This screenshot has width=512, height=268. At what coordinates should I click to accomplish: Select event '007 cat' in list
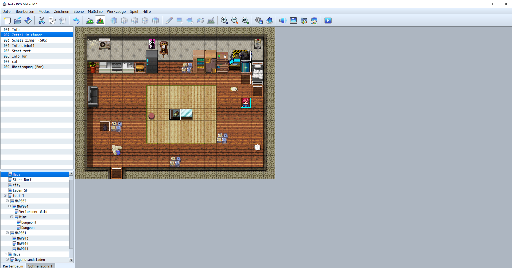[15, 62]
